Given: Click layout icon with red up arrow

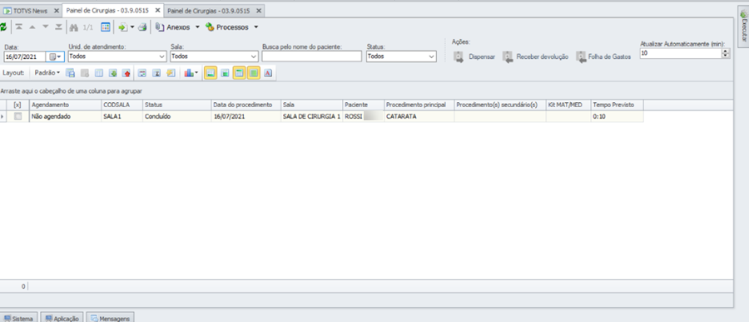Looking at the screenshot, I should click(x=126, y=73).
